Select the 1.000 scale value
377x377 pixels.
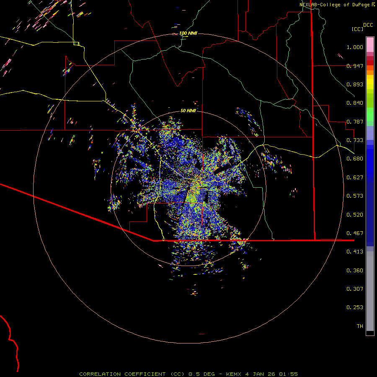(355, 47)
